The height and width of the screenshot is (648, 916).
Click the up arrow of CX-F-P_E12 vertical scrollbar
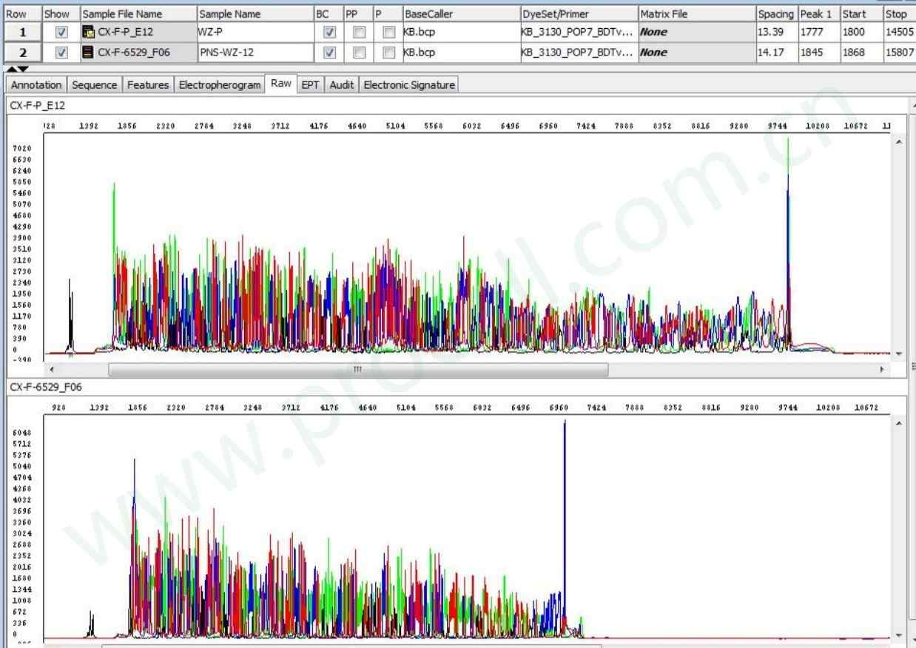(x=898, y=141)
